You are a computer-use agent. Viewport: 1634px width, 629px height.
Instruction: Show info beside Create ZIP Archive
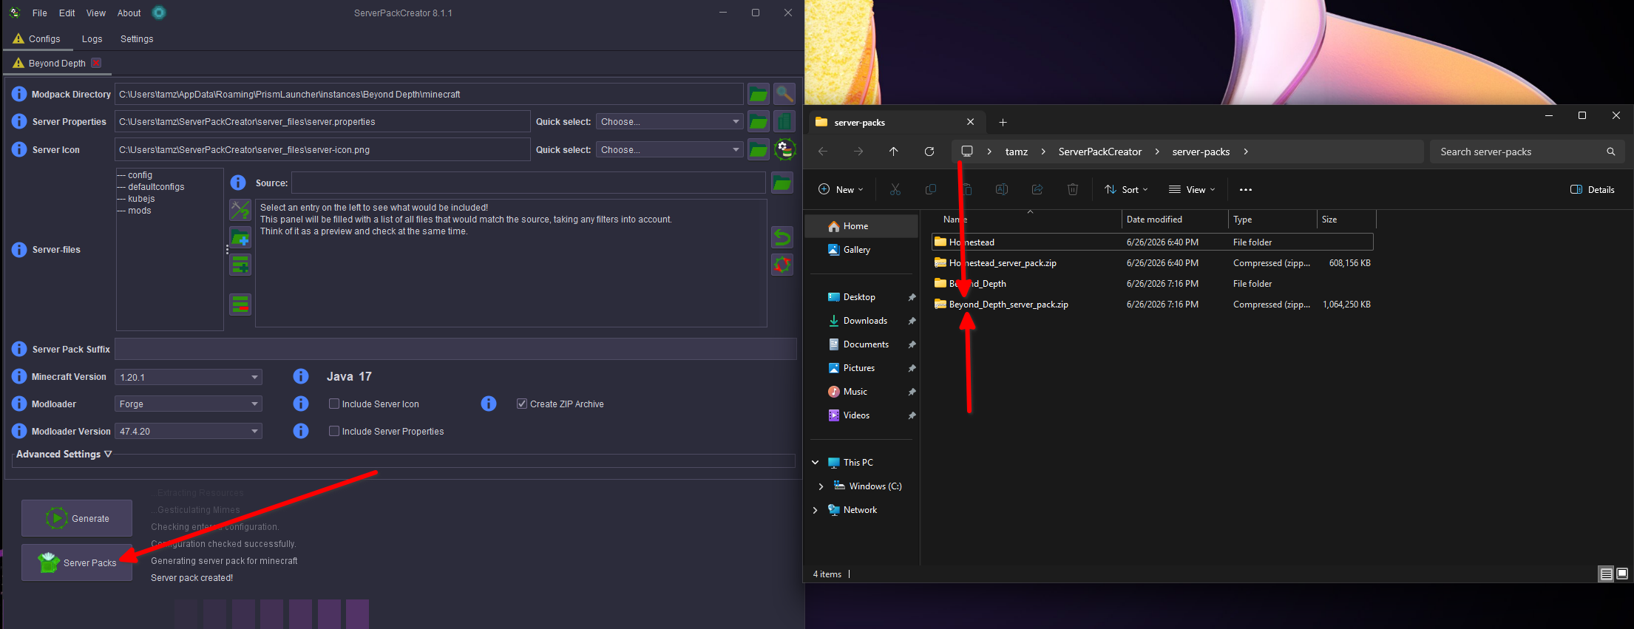pos(489,404)
